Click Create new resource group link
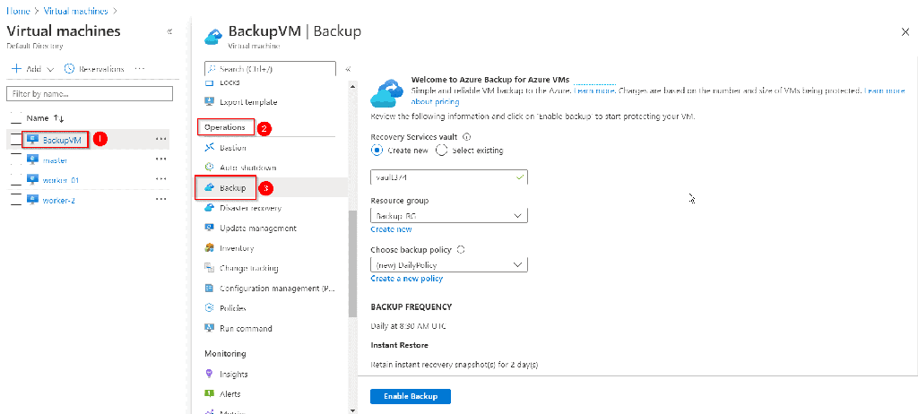918x414 pixels. click(x=391, y=229)
